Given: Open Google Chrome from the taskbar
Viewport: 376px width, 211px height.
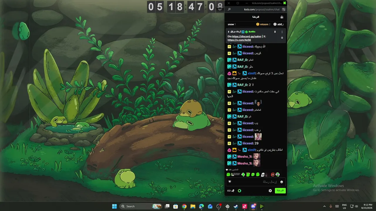Looking at the screenshot, I should click(x=184, y=206).
